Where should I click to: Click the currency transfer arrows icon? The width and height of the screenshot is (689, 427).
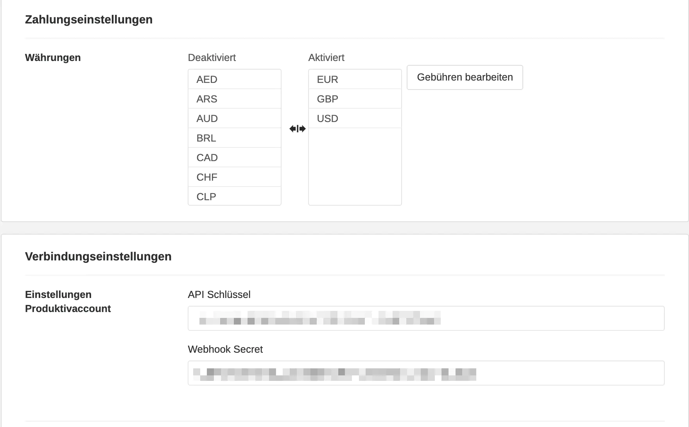(x=298, y=129)
